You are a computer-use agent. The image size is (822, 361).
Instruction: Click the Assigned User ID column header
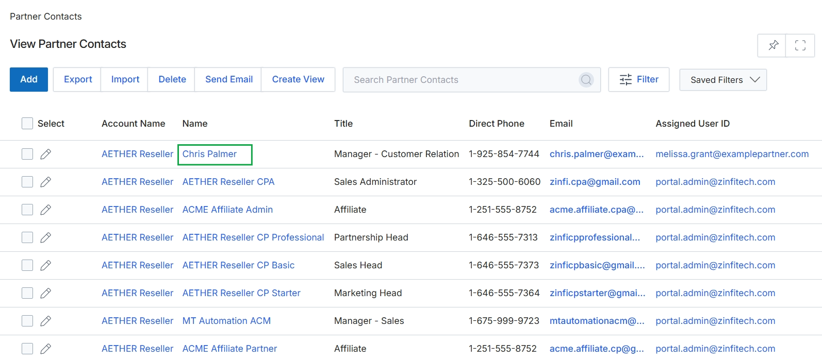693,124
